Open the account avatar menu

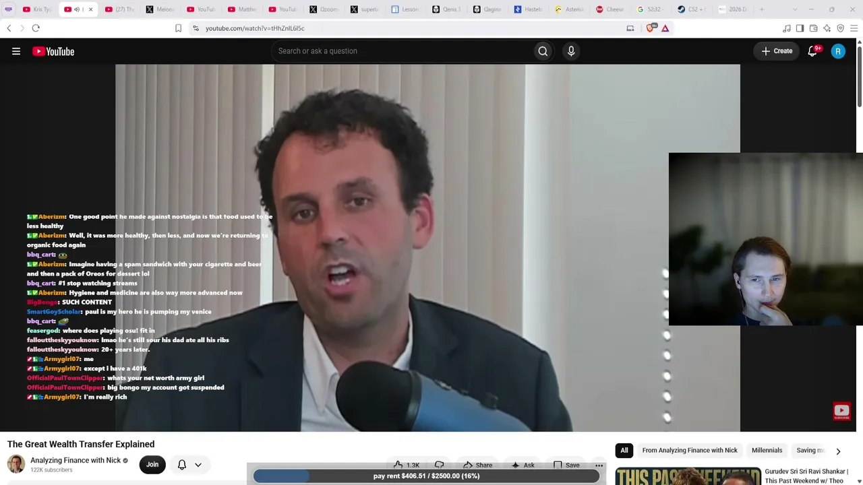pyautogui.click(x=838, y=51)
